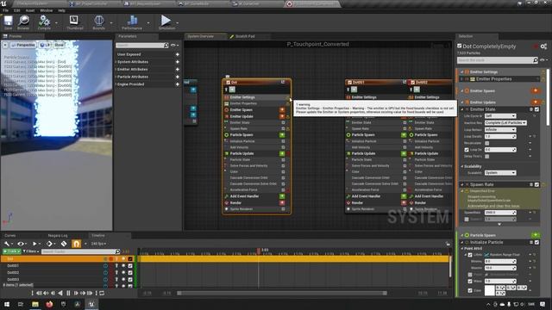Image resolution: width=552 pixels, height=310 pixels.
Task: Add module to Dot Particle Spawn
Action: pos(282,135)
